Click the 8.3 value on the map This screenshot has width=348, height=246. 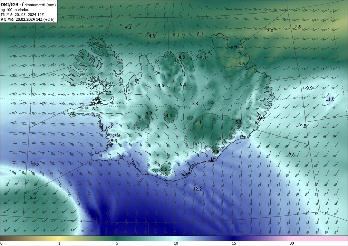[114, 141]
